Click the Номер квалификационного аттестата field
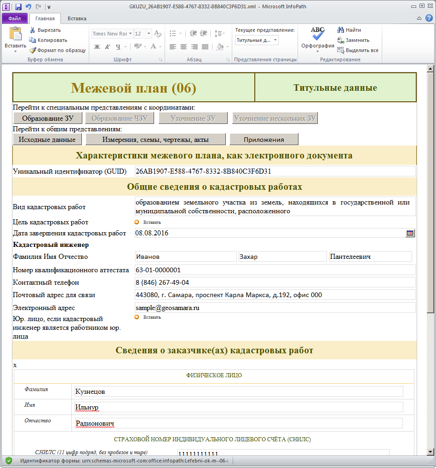Screen dimensions: 436x468 [x=275, y=270]
